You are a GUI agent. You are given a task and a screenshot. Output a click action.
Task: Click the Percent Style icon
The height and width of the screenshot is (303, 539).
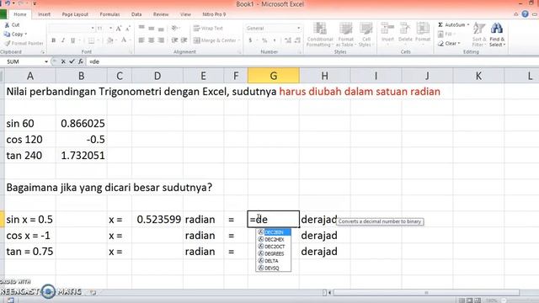264,40
